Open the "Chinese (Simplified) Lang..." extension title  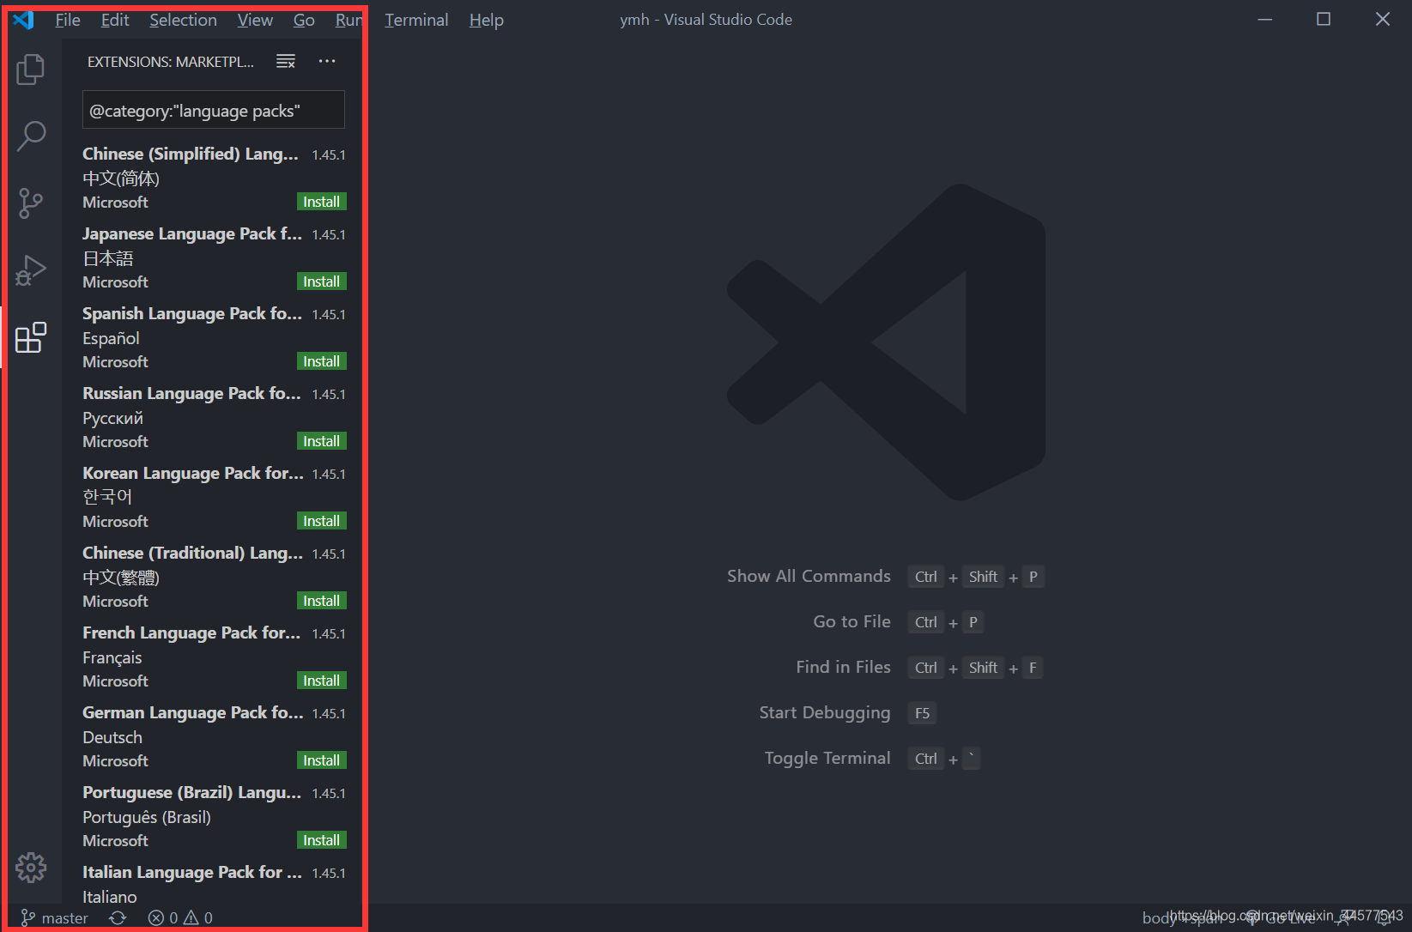pos(191,154)
